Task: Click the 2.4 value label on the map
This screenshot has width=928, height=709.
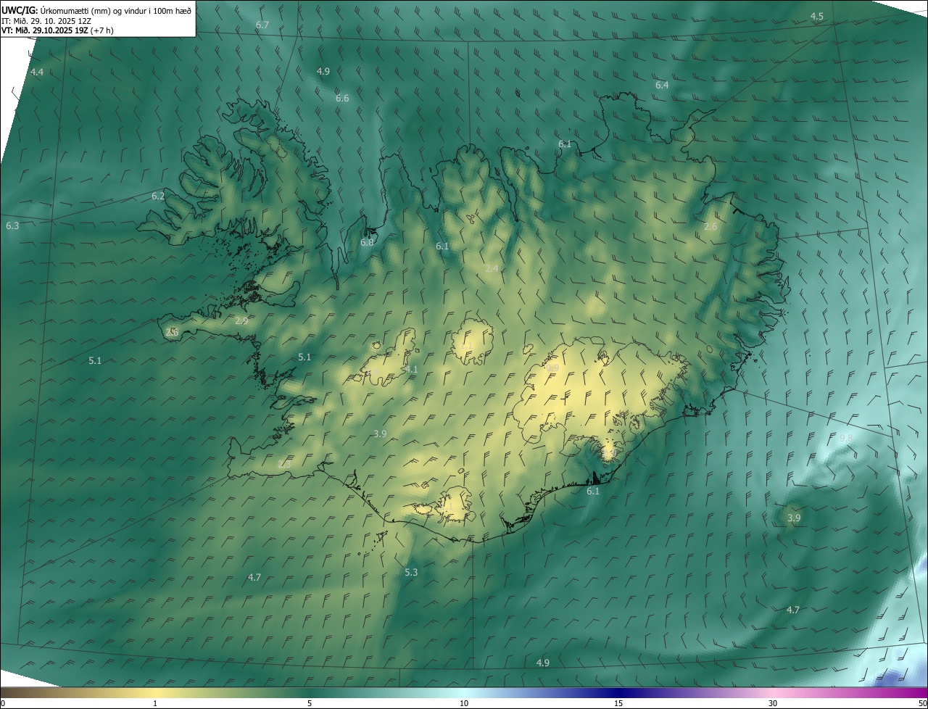Action: click(492, 268)
